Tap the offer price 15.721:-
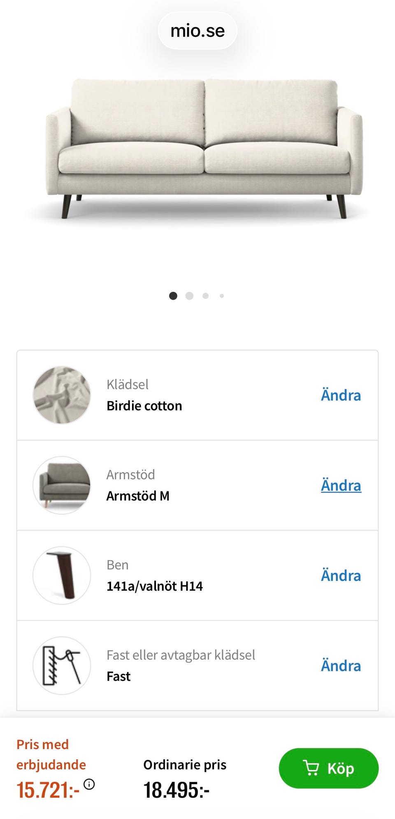This screenshot has width=395, height=819. pos(48,790)
